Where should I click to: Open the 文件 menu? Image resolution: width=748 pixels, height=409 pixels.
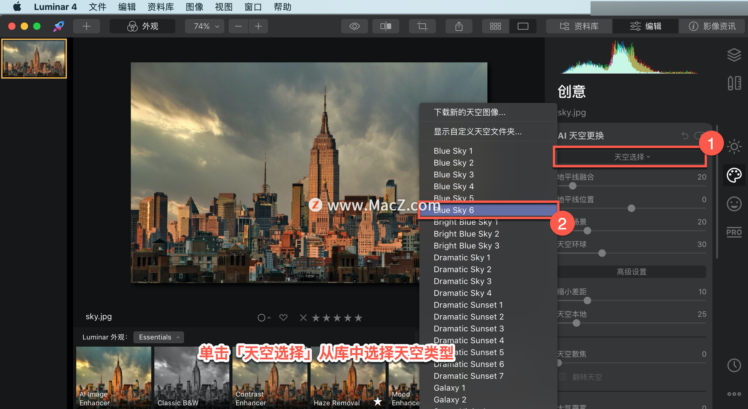(97, 7)
